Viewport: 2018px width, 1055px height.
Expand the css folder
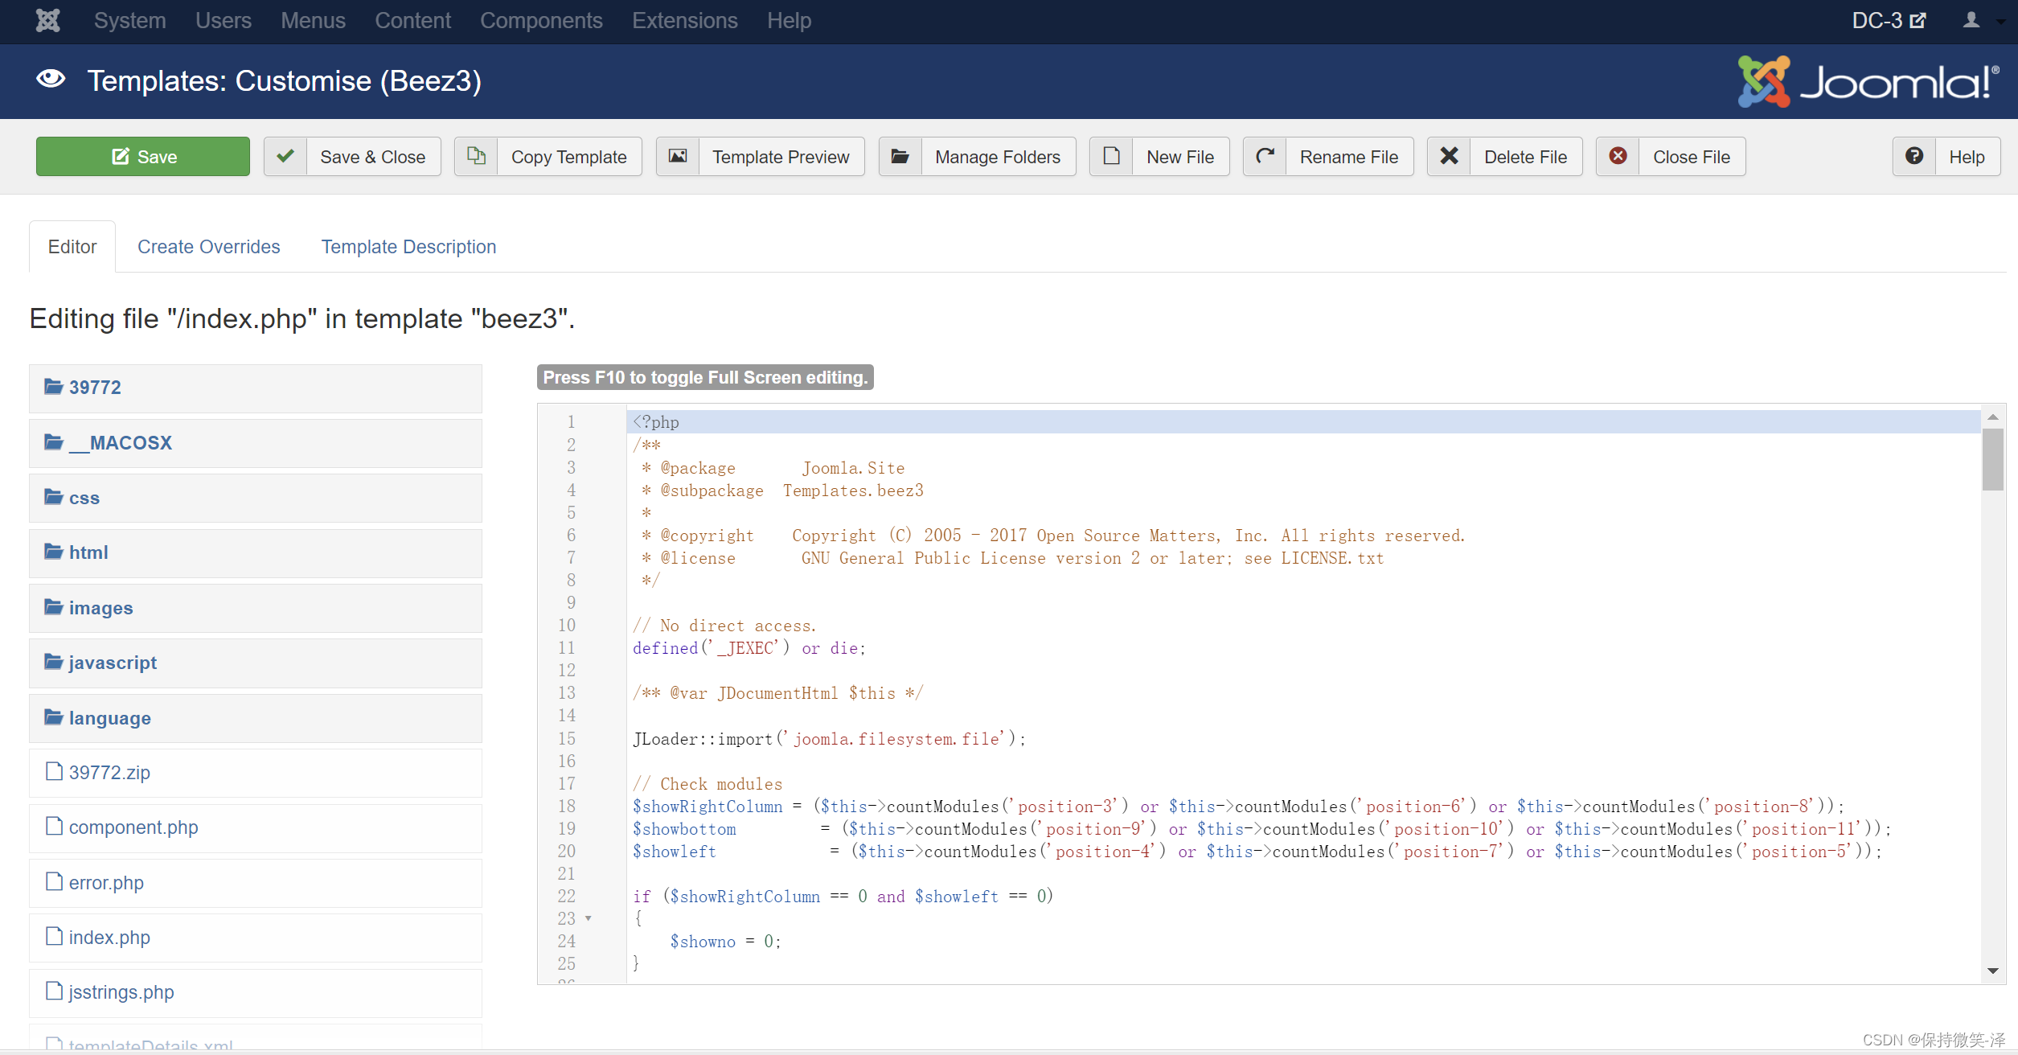tap(84, 498)
